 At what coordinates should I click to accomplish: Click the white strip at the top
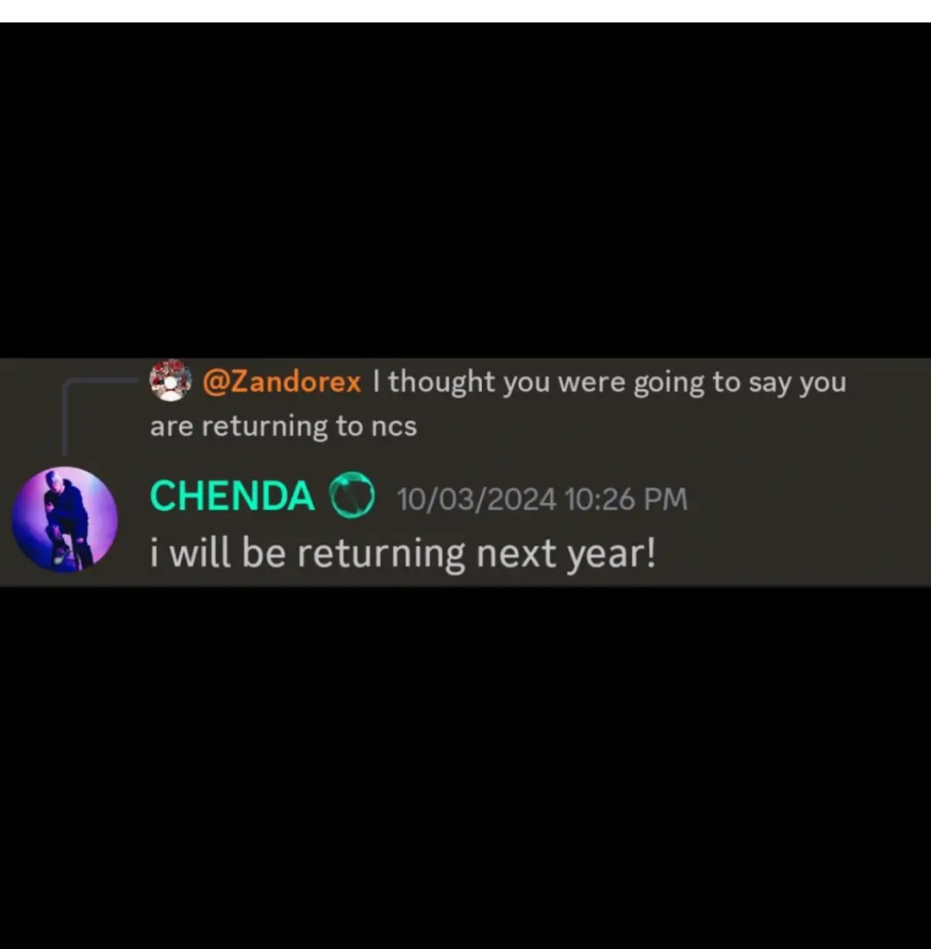pyautogui.click(x=465, y=11)
